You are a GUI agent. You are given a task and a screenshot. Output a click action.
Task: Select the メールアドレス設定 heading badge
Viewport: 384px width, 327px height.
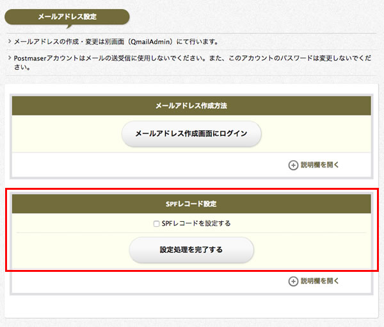pyautogui.click(x=67, y=17)
